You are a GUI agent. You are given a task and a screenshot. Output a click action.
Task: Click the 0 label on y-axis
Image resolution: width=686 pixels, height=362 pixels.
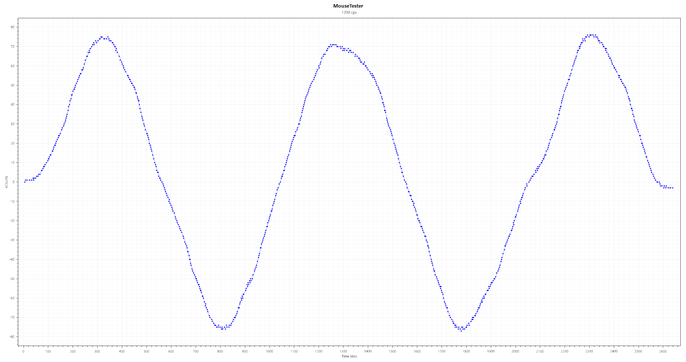(x=13, y=182)
